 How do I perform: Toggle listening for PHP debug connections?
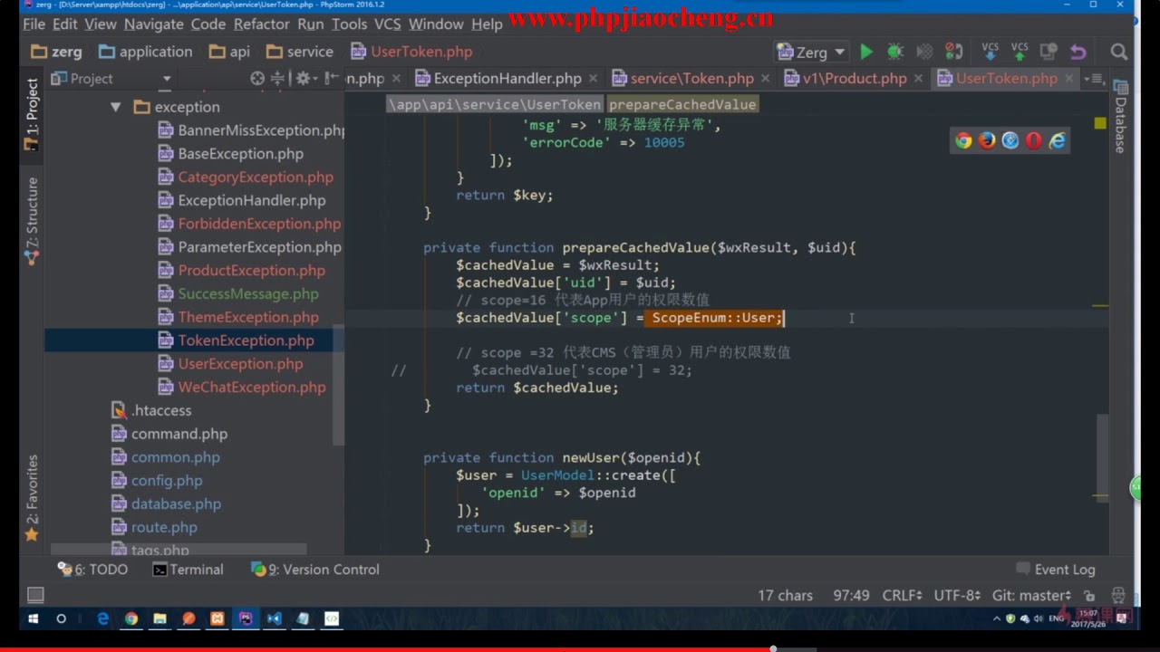pyautogui.click(x=954, y=52)
